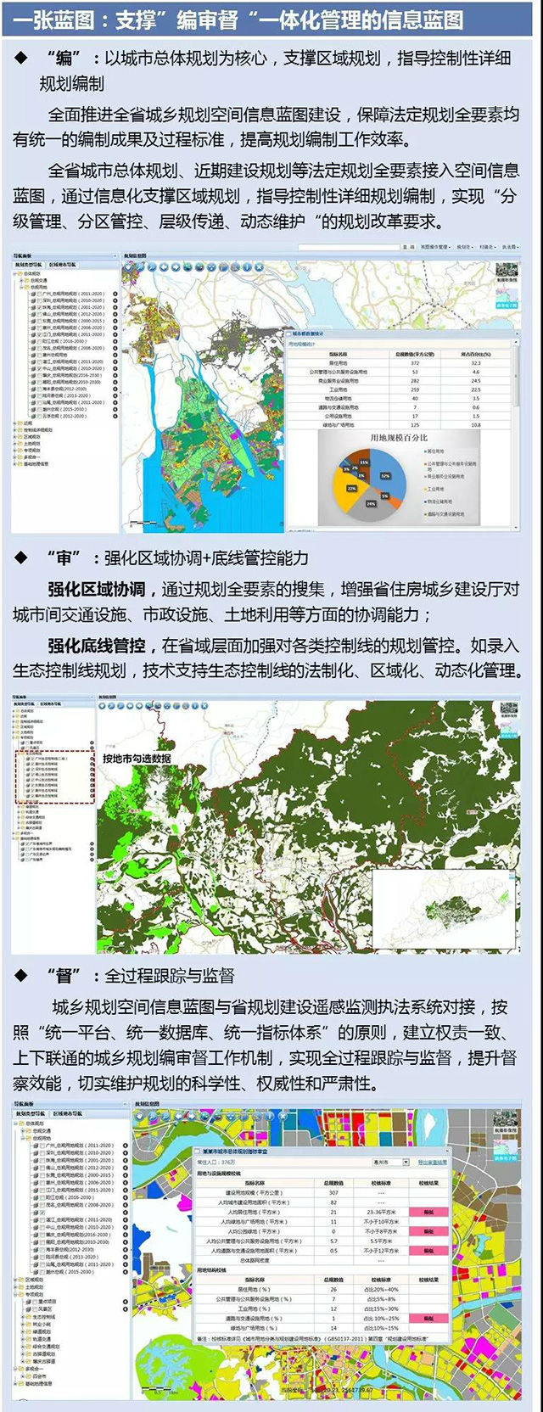Click 建设用地规模 row in review dialog table
543x1412 pixels.
322,1192
